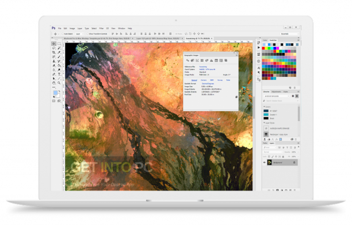Open the Character panel icon
352x225 pixels.
click(259, 68)
